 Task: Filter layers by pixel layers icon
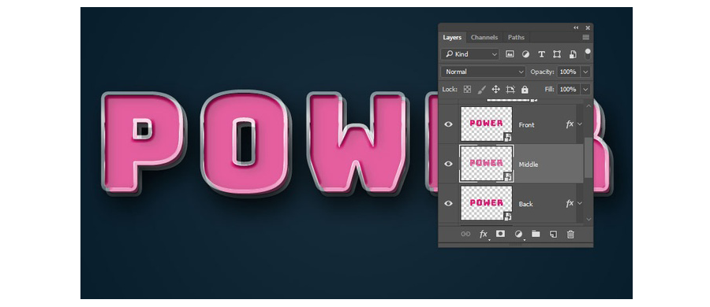point(510,54)
